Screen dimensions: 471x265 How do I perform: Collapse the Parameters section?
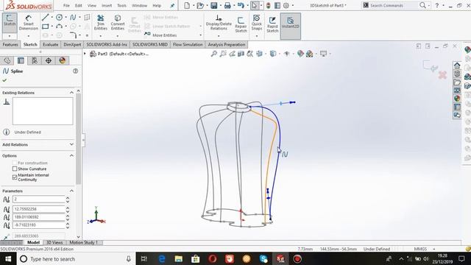tap(71, 191)
